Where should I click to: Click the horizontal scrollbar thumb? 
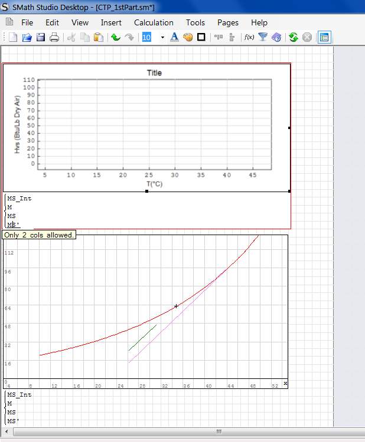coord(219,431)
